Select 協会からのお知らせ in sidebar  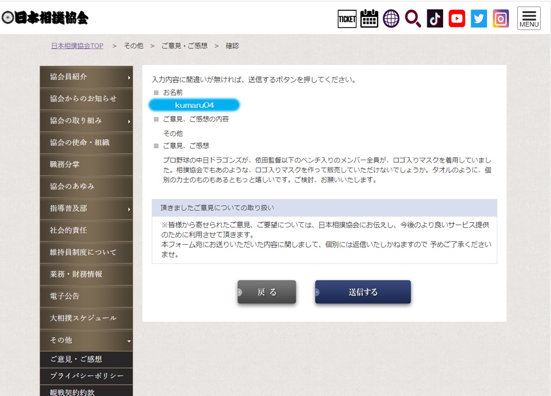86,99
